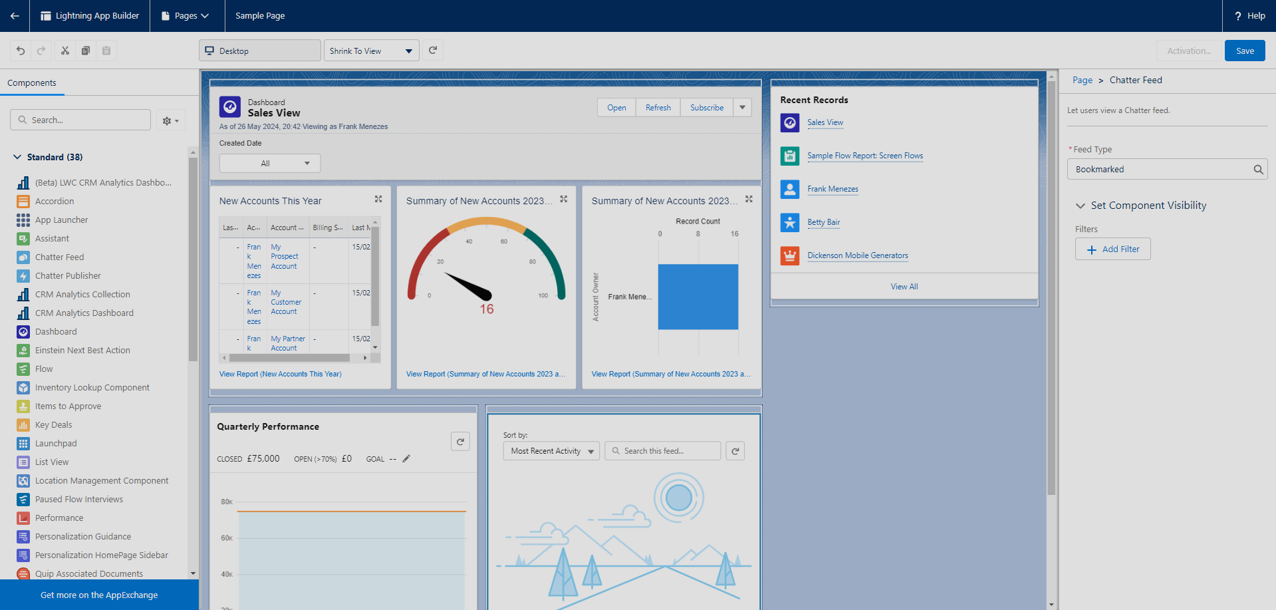1276x610 pixels.
Task: Click View Report (New Accounts This Year)
Action: pyautogui.click(x=281, y=375)
